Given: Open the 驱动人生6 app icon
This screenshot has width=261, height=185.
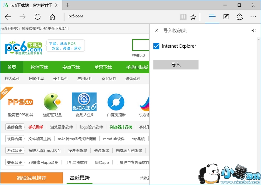Looking at the screenshot, I should (x=84, y=102).
